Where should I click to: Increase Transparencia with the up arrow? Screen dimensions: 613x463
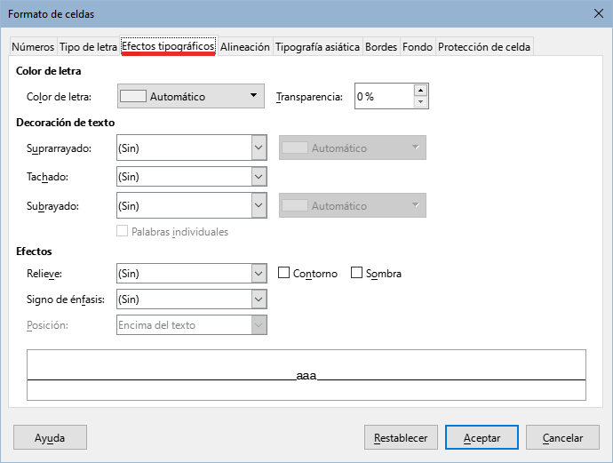pyautogui.click(x=420, y=91)
